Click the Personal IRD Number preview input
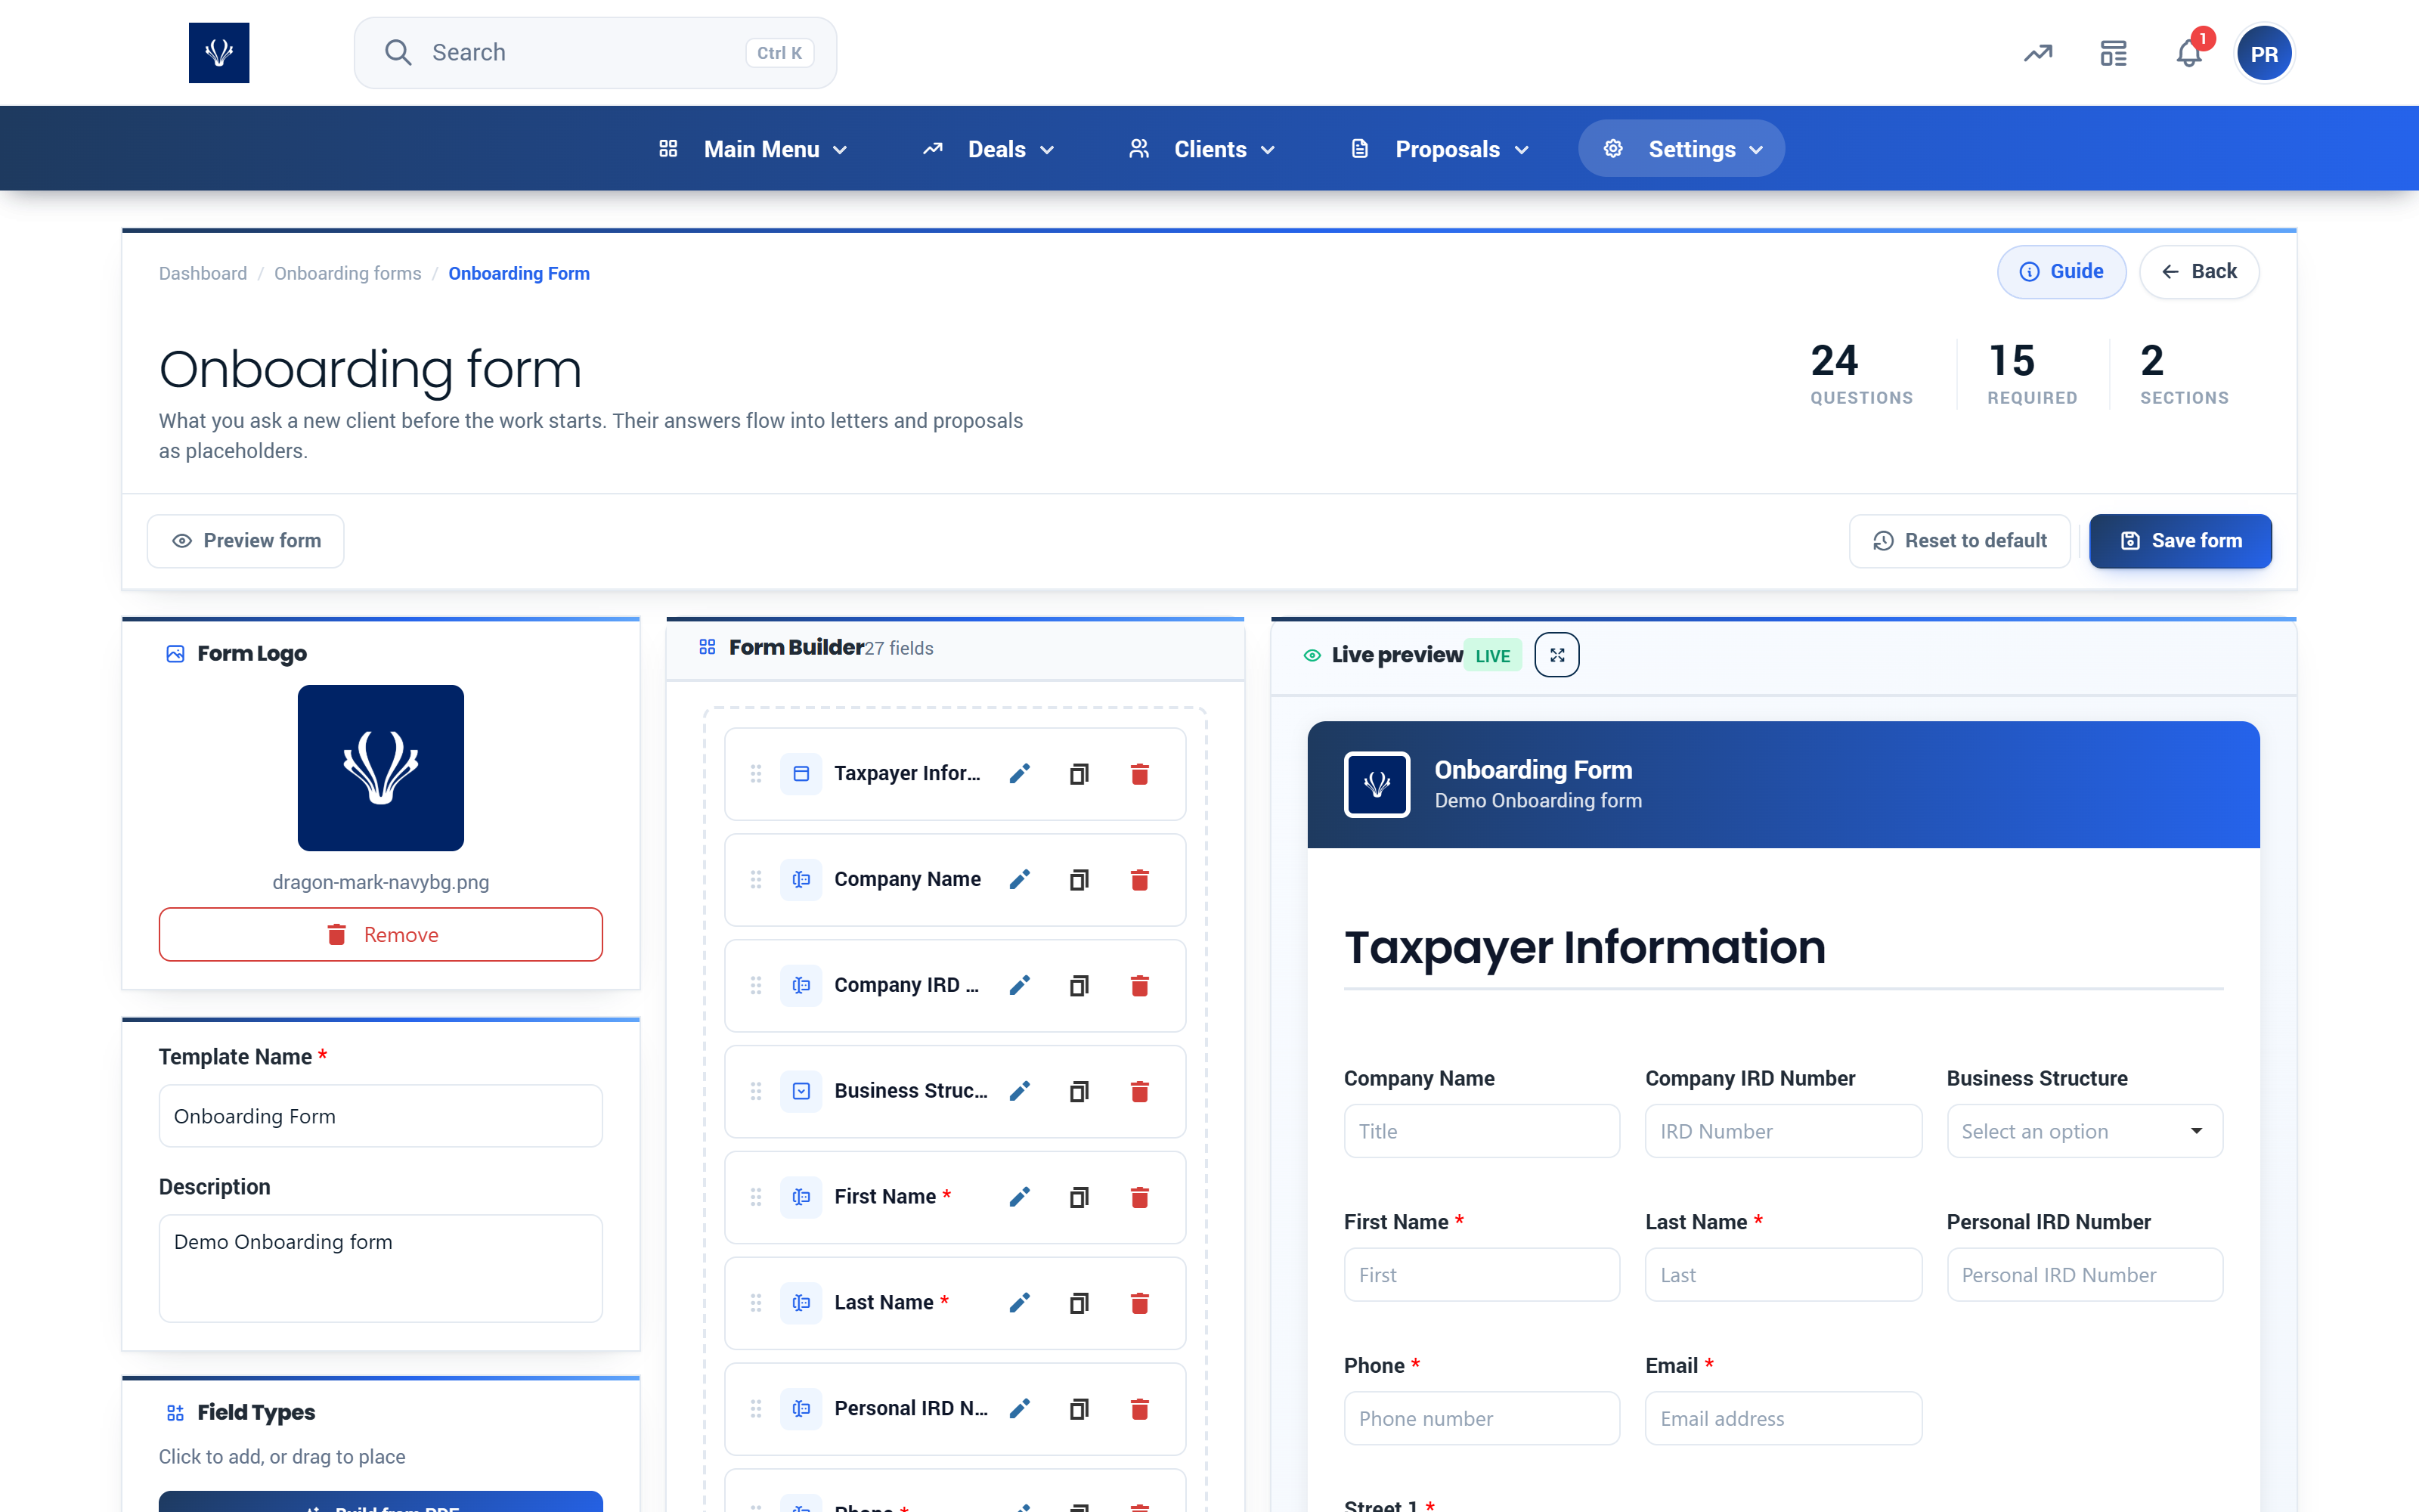 point(2084,1274)
